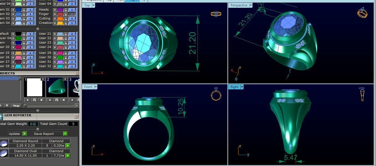Click the Mngr button in Projects
The image size is (376, 166).
(x=16, y=105)
